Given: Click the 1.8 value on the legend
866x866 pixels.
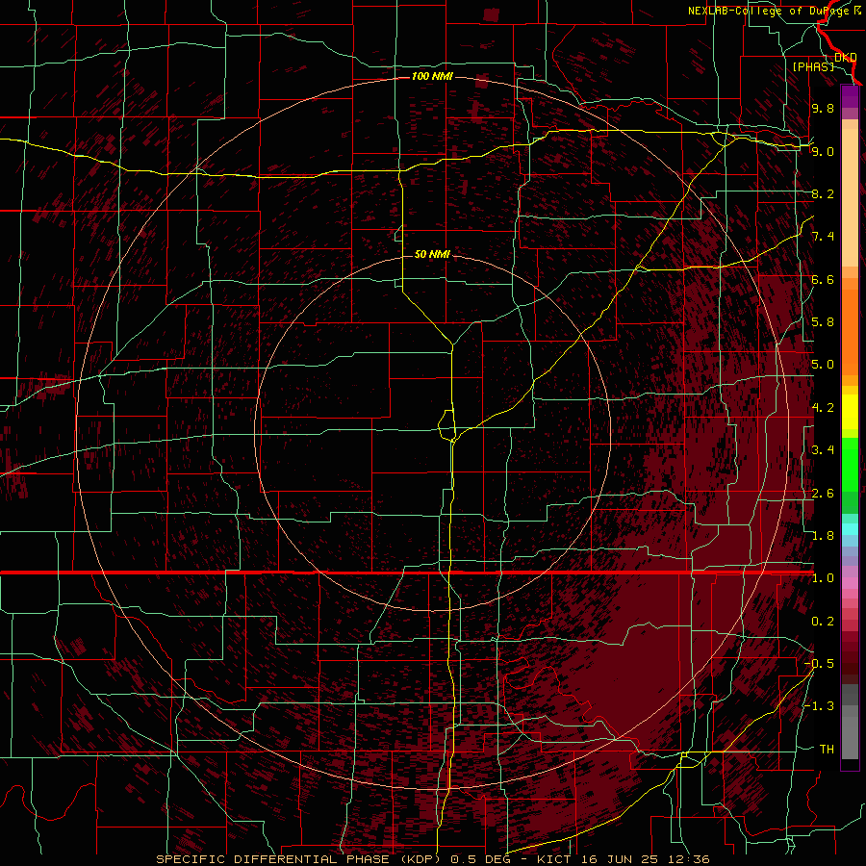Looking at the screenshot, I should point(823,536).
